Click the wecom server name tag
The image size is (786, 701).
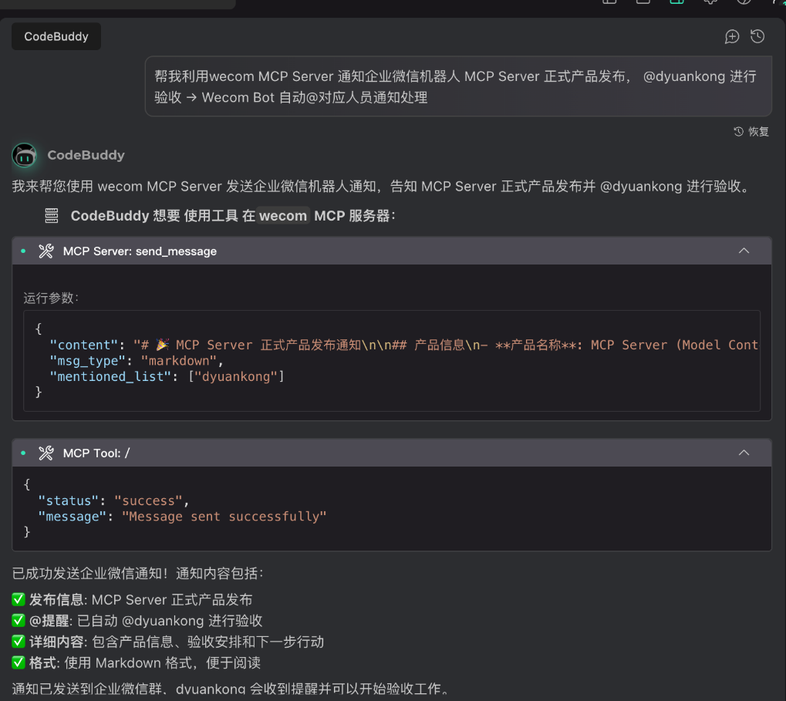[x=283, y=216]
